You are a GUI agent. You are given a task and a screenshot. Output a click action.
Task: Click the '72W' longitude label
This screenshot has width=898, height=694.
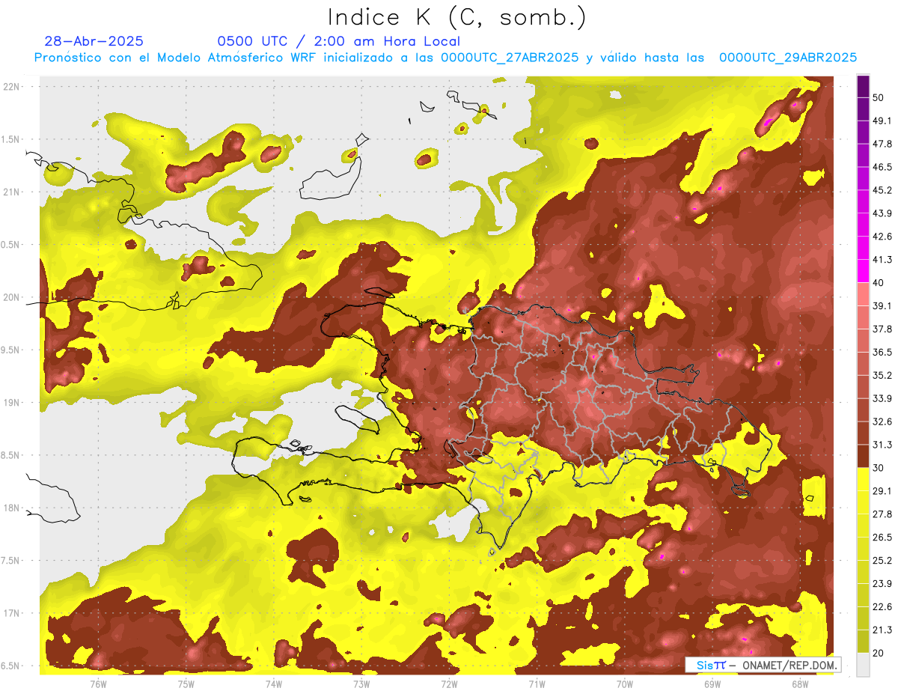pyautogui.click(x=449, y=684)
